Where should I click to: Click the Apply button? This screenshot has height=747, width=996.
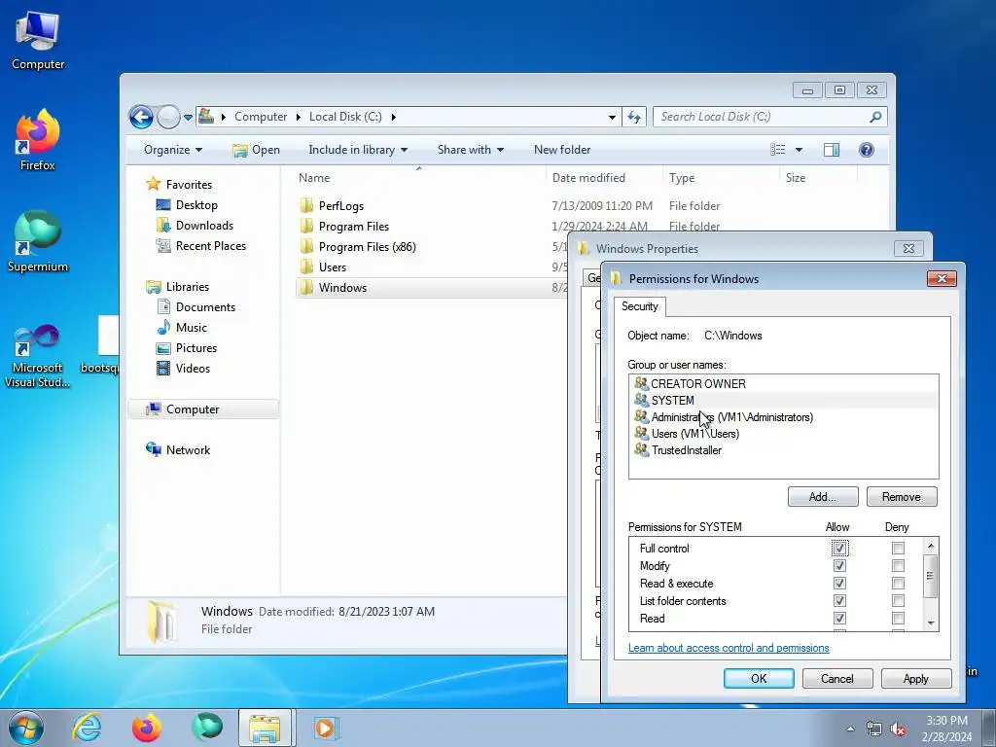click(x=916, y=678)
